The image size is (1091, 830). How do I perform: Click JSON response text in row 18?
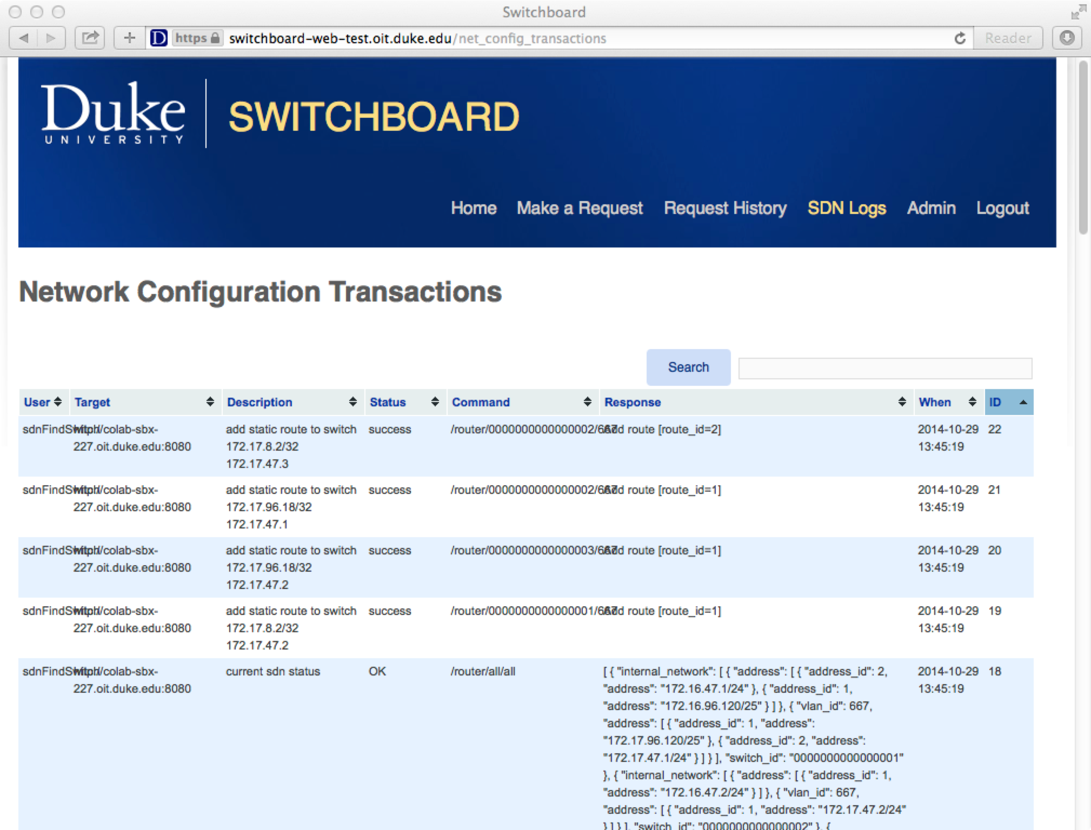754,748
